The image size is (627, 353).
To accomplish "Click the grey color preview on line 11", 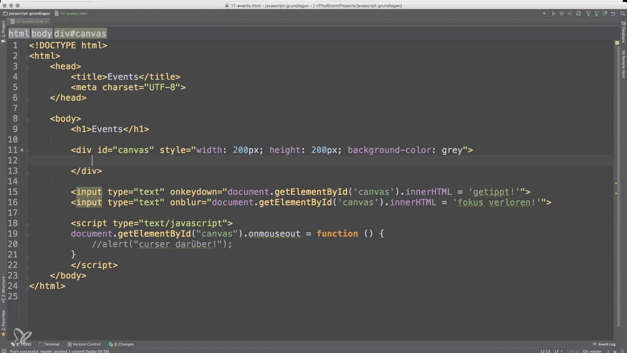I will tap(22, 150).
